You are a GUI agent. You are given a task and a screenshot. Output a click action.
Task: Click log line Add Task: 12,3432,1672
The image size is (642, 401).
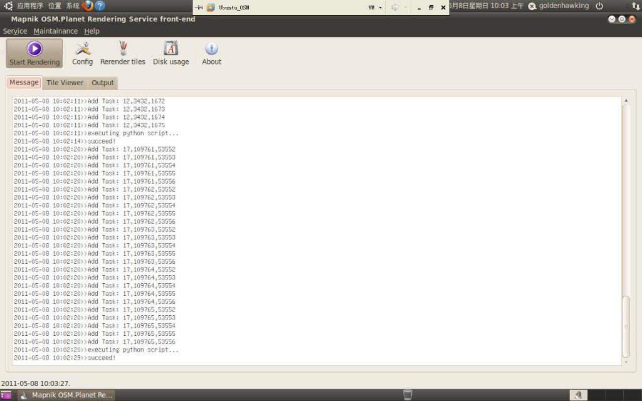tap(89, 101)
